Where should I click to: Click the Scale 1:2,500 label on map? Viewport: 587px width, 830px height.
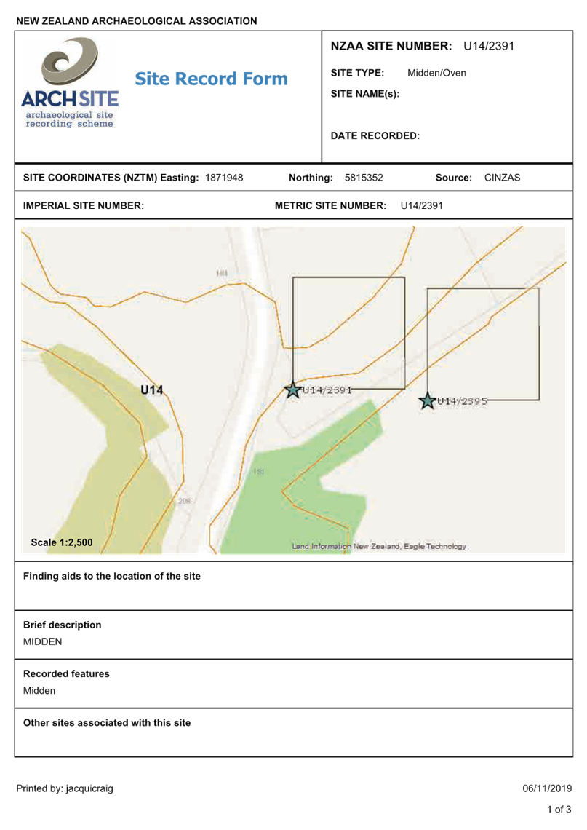tap(62, 542)
